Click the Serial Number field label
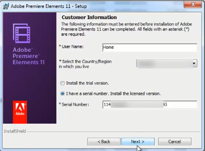This screenshot has height=151, width=205. (74, 104)
